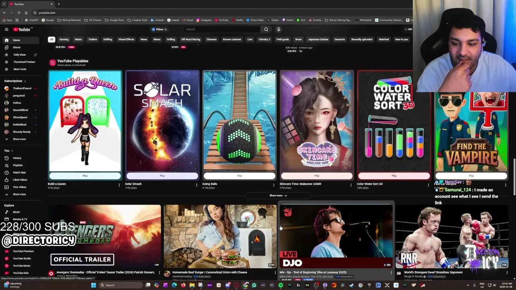Click Play under Build a Queen
The width and height of the screenshot is (516, 290).
[85, 176]
